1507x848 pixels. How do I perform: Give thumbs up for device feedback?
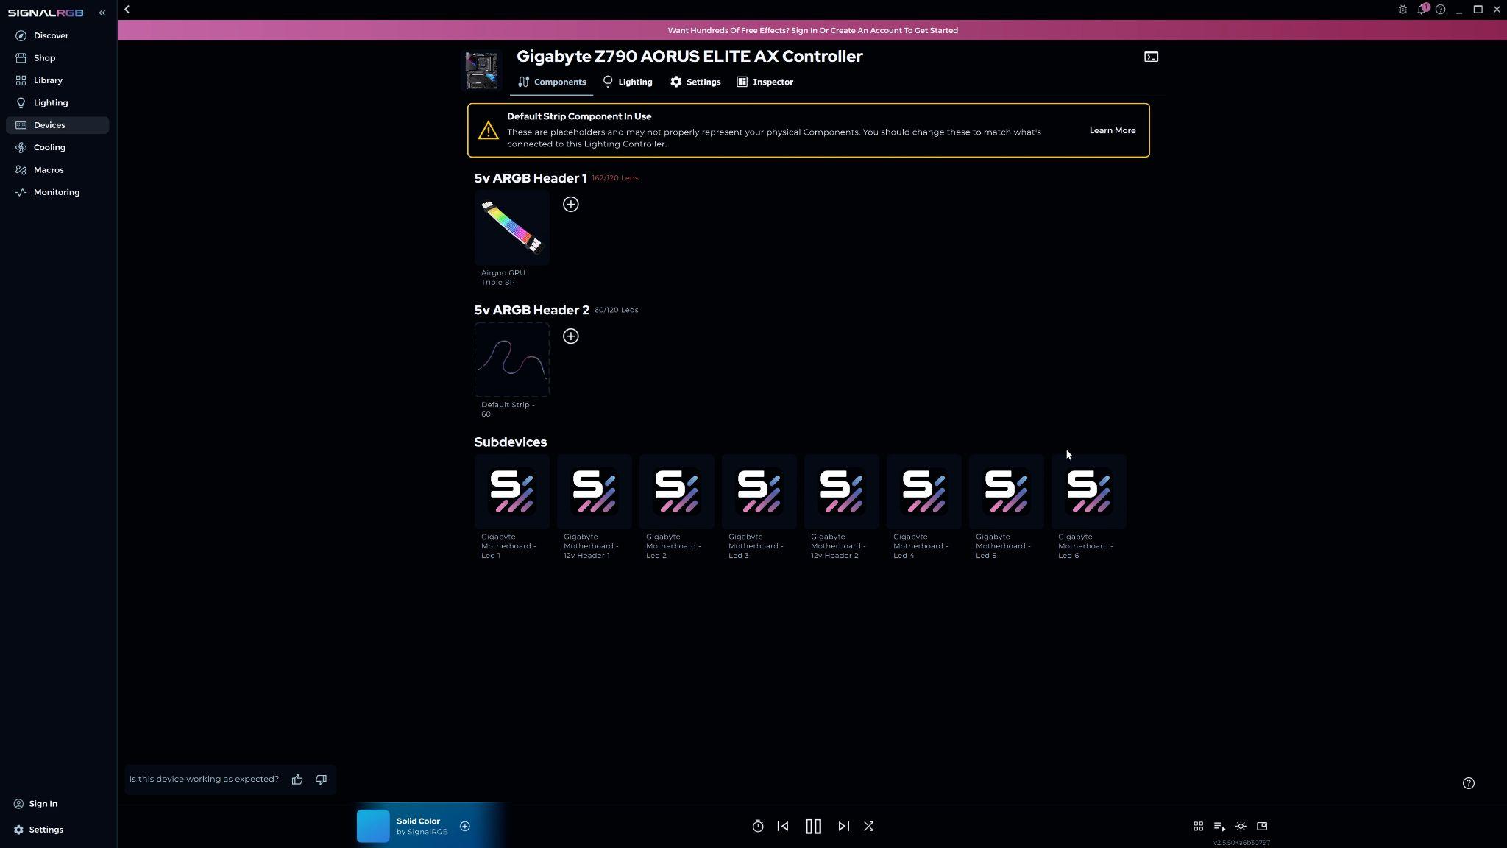click(x=297, y=780)
